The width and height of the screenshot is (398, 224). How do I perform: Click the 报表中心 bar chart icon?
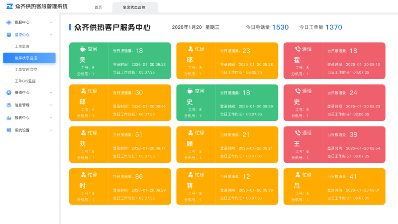pyautogui.click(x=9, y=117)
